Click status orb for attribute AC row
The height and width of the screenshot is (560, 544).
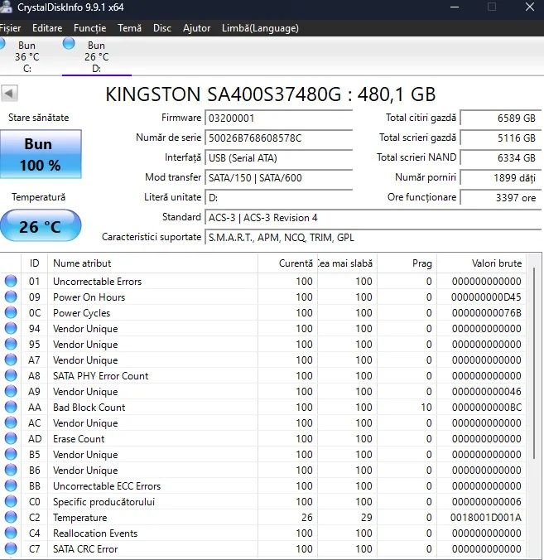tap(11, 422)
